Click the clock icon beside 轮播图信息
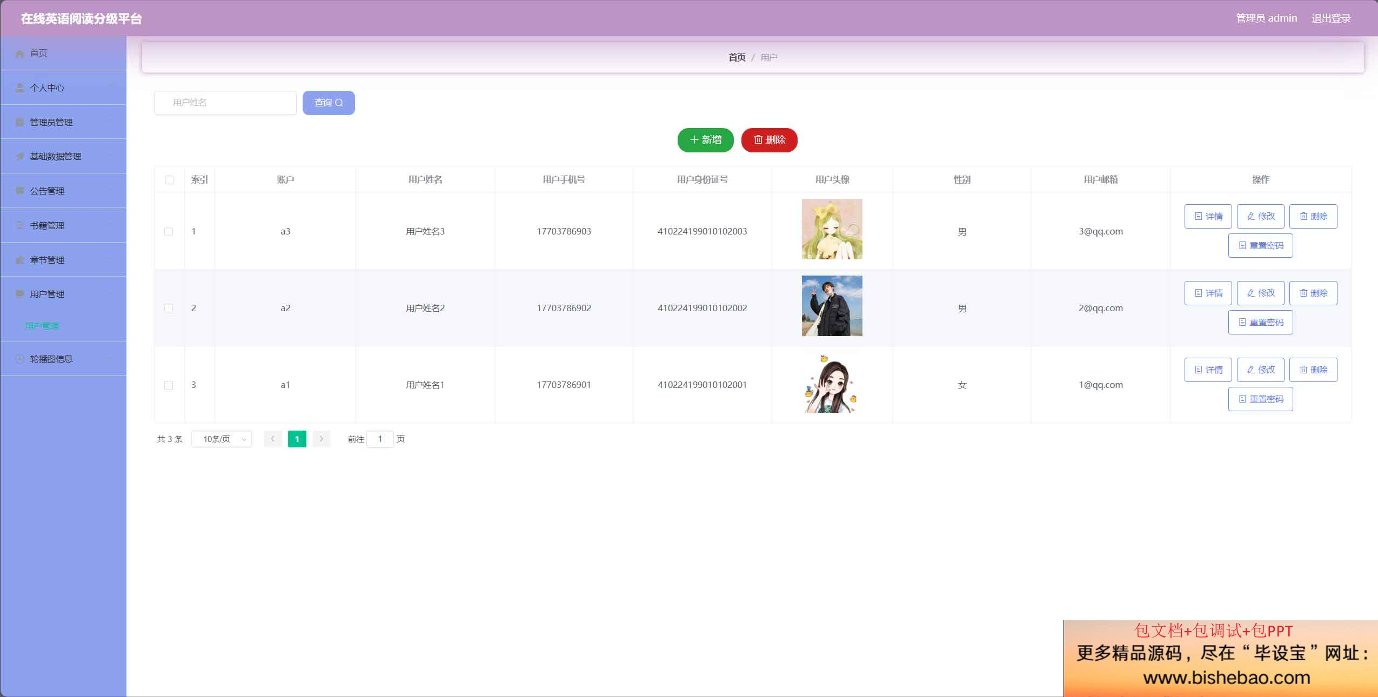1378x697 pixels. pyautogui.click(x=20, y=359)
